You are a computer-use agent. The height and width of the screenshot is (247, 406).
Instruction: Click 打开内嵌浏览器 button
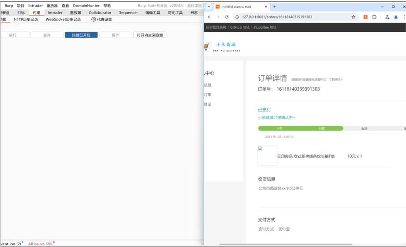point(150,35)
